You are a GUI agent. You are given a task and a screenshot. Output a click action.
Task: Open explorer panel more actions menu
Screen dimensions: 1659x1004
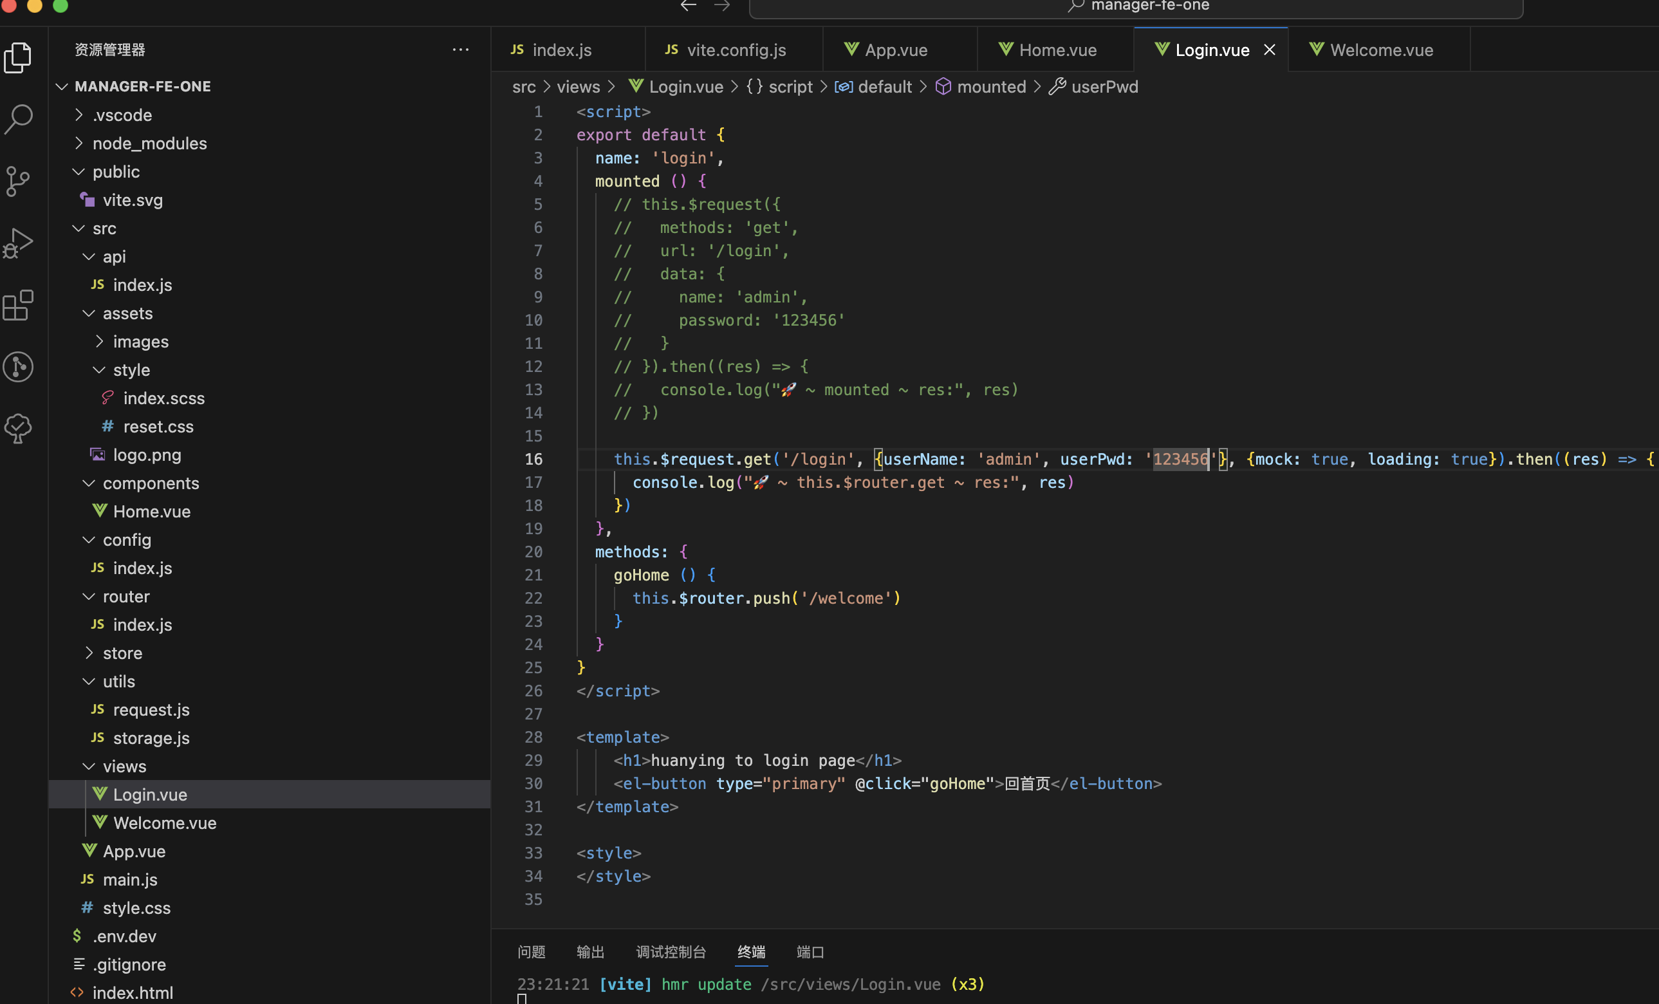click(461, 50)
